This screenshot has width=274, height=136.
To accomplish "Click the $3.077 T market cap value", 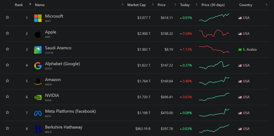I will (x=144, y=18).
